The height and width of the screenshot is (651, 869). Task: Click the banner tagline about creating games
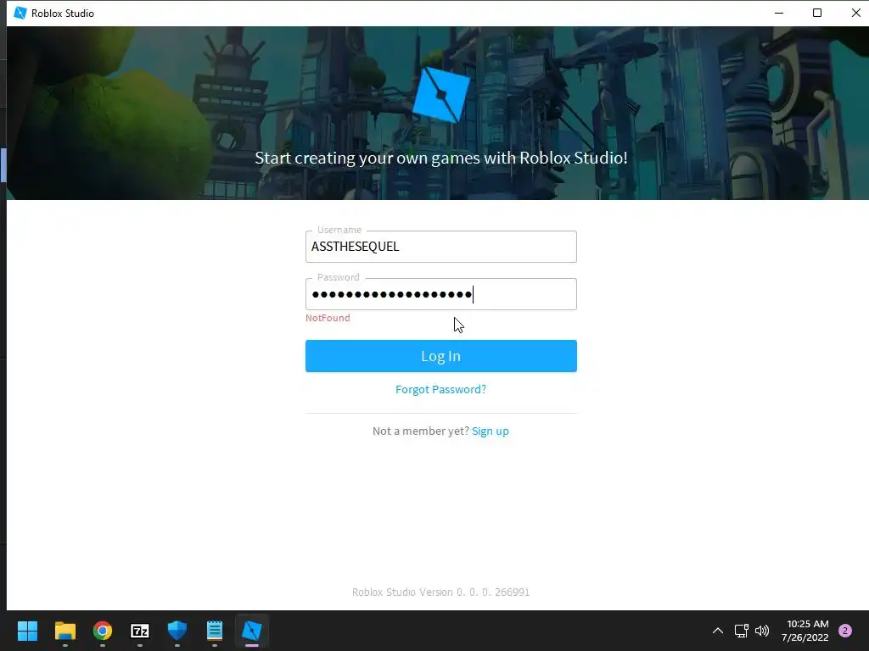[441, 159]
